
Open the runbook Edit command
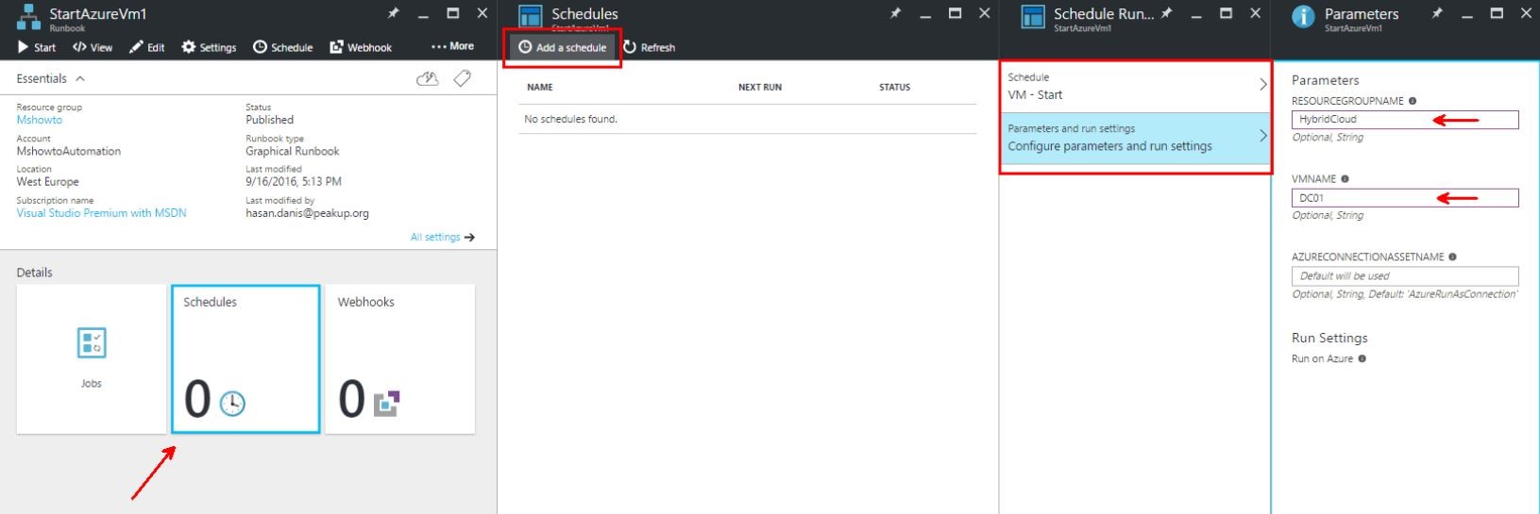(x=147, y=47)
